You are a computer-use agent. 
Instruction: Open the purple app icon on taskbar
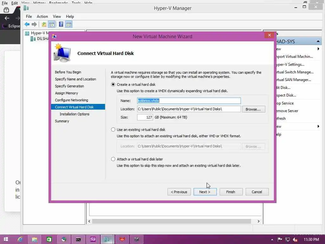93,239
